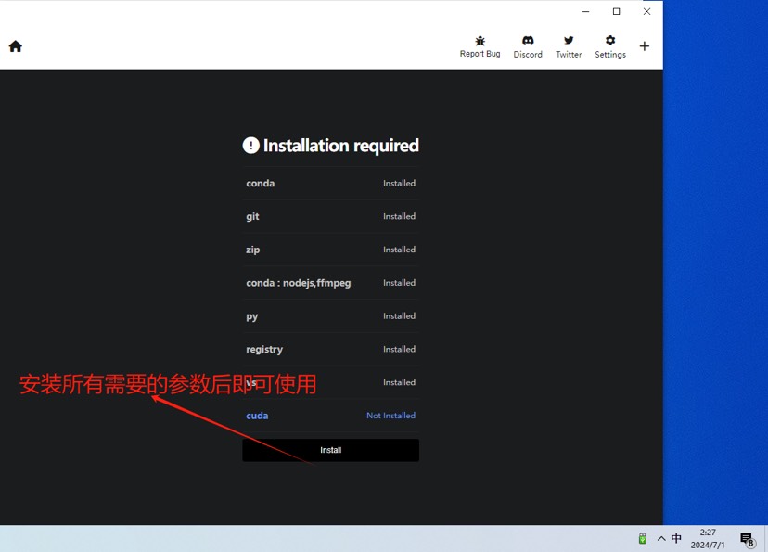Open the Windows notification center icon
Screen dimensions: 768x552
(747, 539)
